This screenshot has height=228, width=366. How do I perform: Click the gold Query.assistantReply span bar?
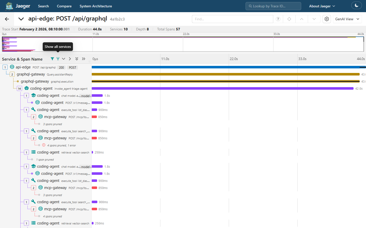226,74
